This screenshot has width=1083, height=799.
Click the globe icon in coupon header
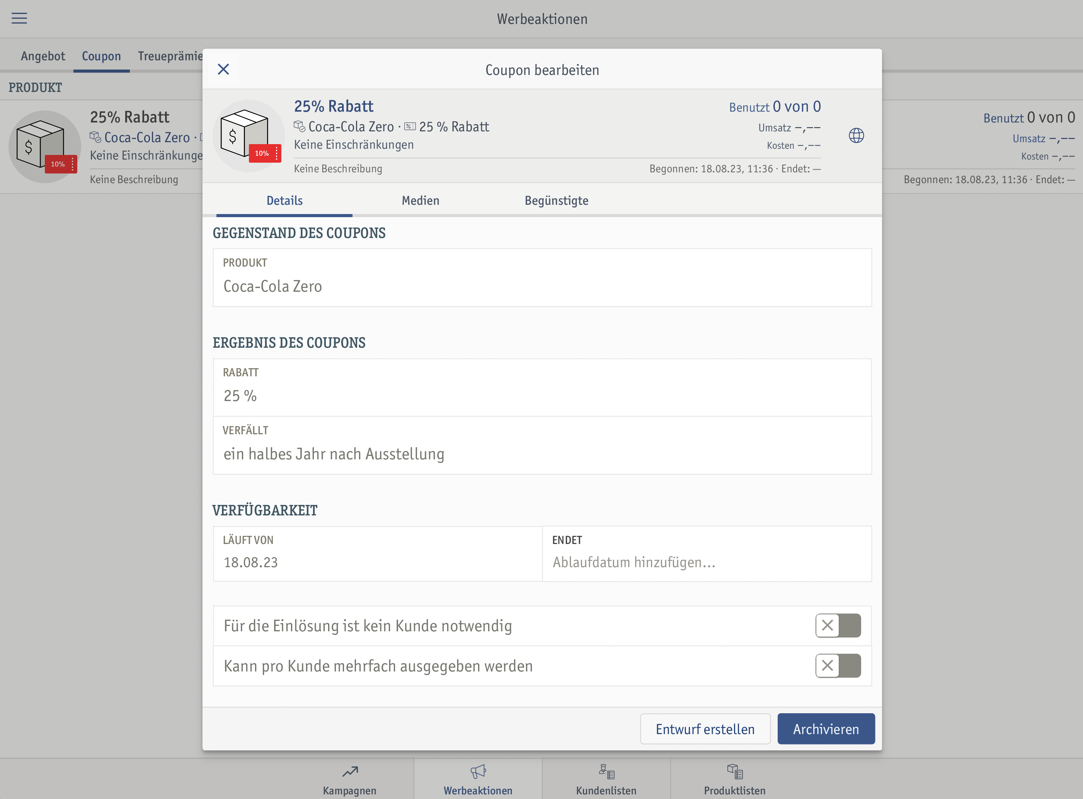[x=856, y=136]
